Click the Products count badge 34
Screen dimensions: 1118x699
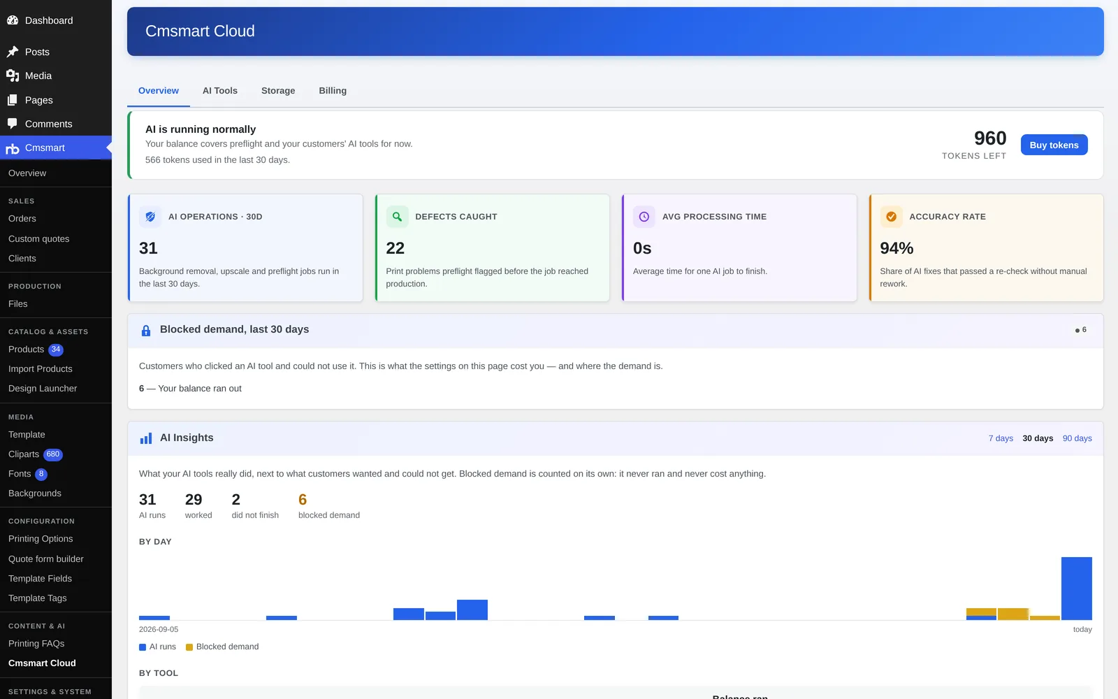[56, 349]
